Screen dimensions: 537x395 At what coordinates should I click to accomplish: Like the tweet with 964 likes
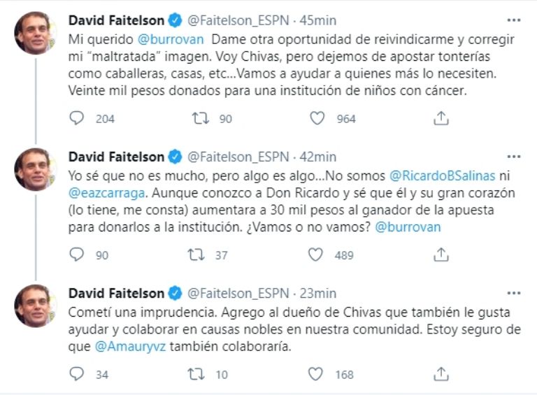click(x=317, y=119)
